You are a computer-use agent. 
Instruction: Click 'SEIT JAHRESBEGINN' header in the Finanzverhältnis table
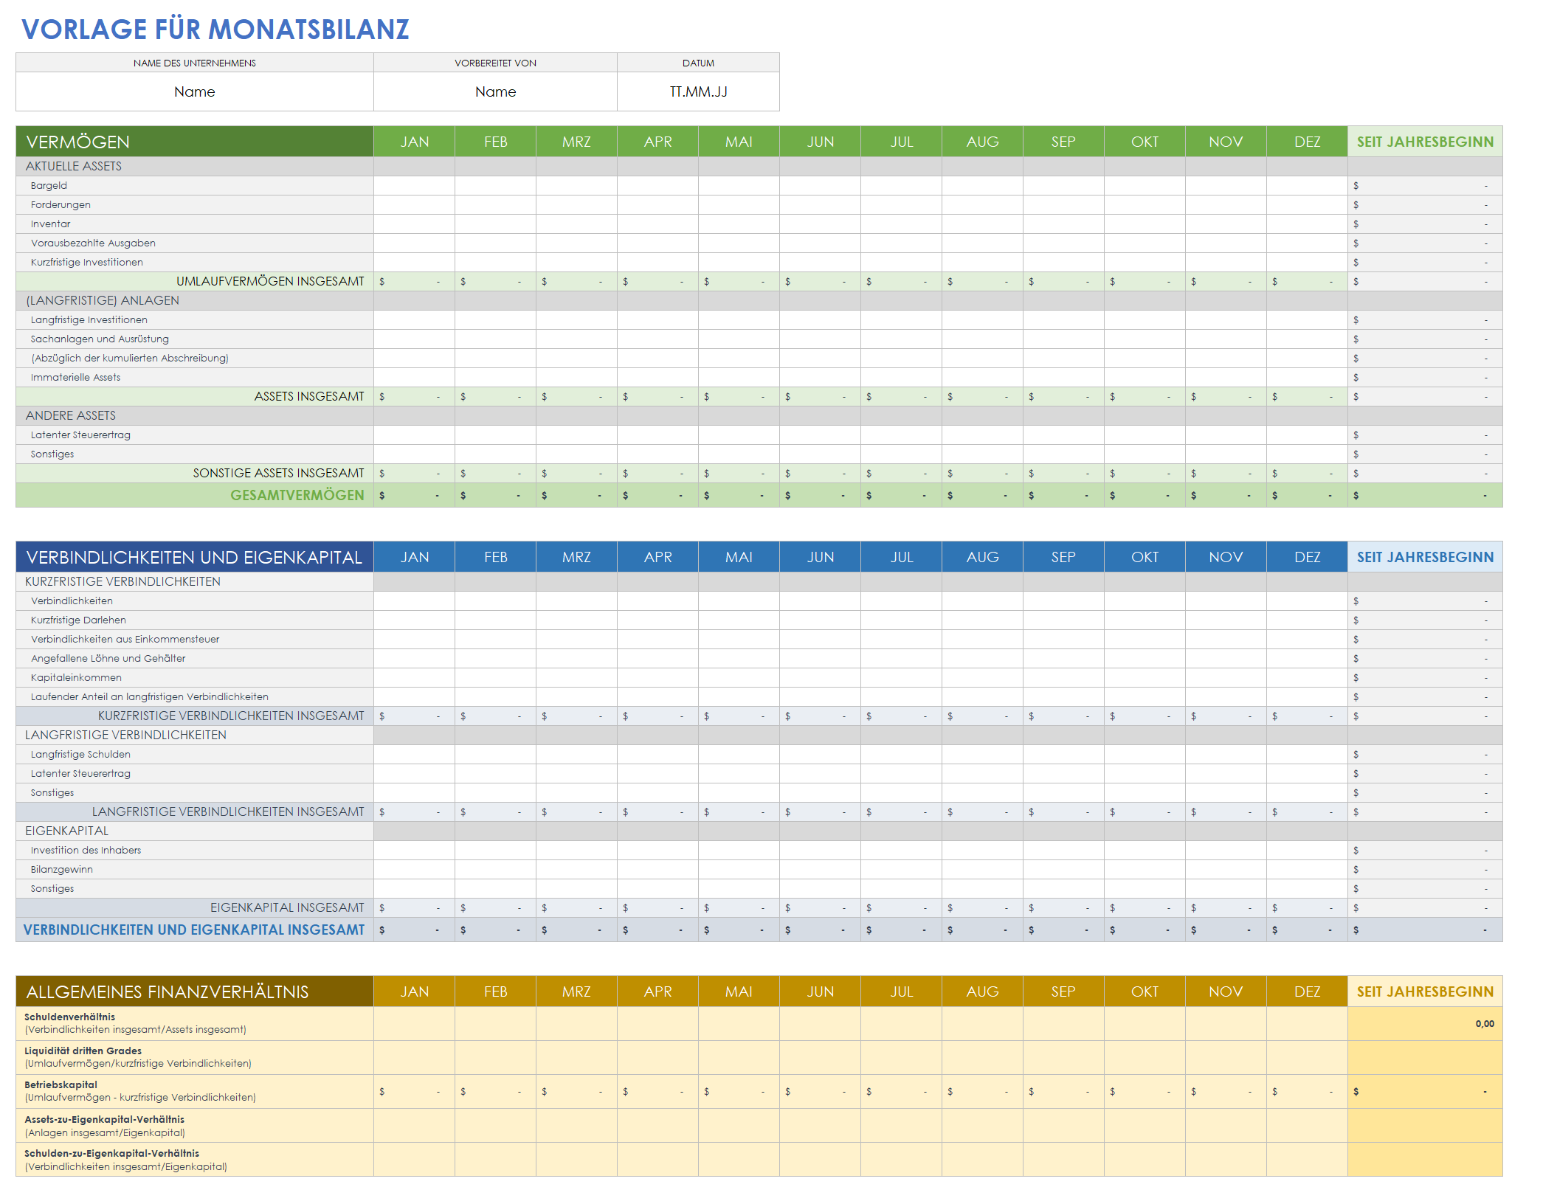[1425, 992]
